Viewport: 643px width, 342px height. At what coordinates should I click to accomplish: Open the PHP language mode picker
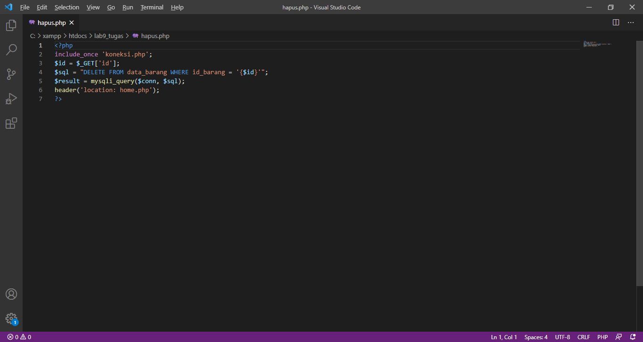tap(602, 336)
